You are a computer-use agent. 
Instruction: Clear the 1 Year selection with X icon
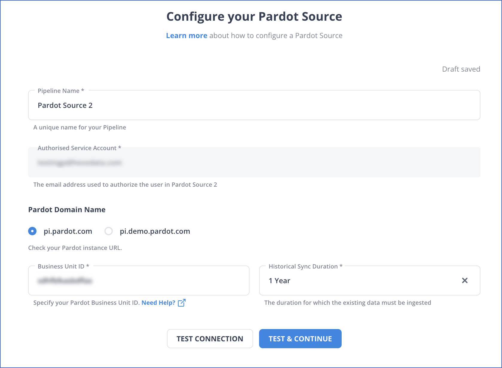(x=465, y=280)
